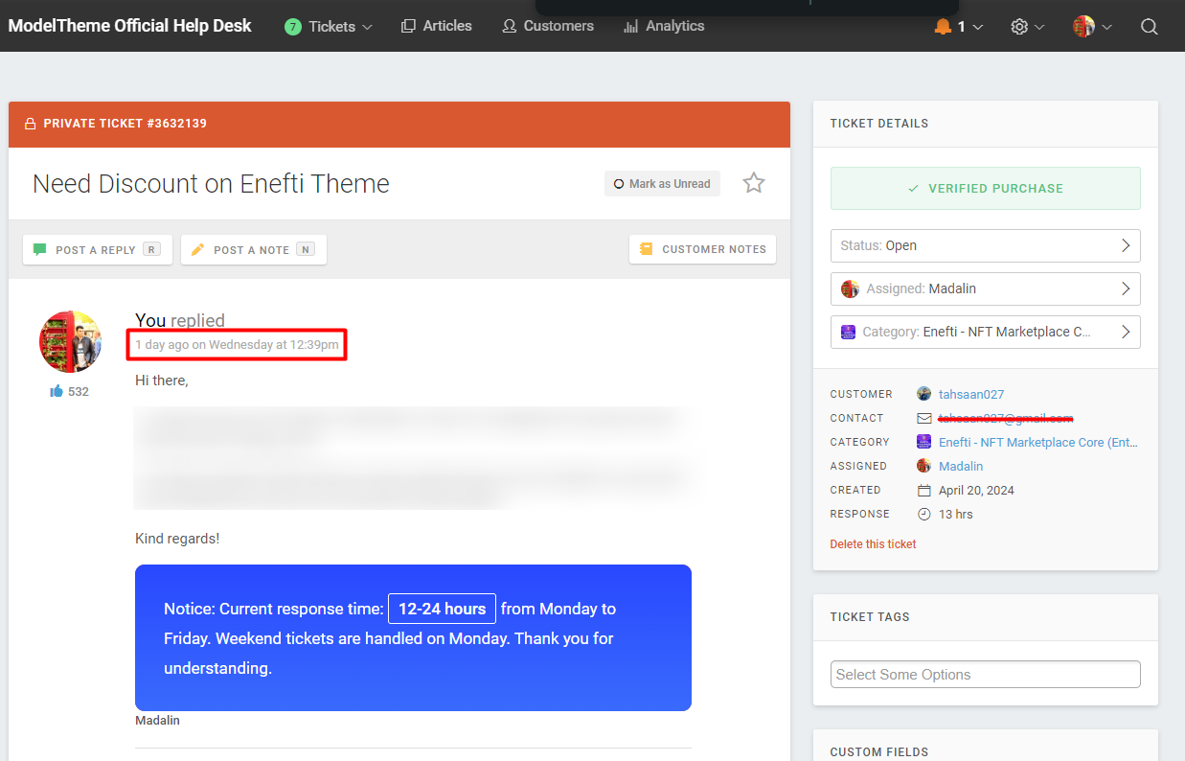The width and height of the screenshot is (1185, 761).
Task: Open Customer Notes
Action: (x=702, y=249)
